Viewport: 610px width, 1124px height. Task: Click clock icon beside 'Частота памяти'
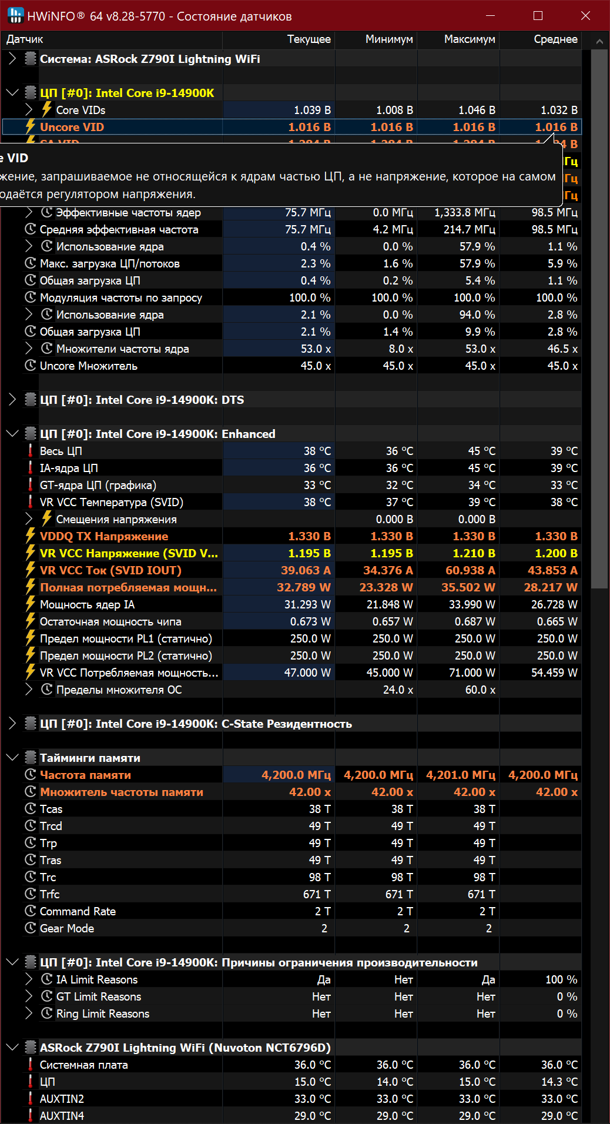[x=31, y=775]
